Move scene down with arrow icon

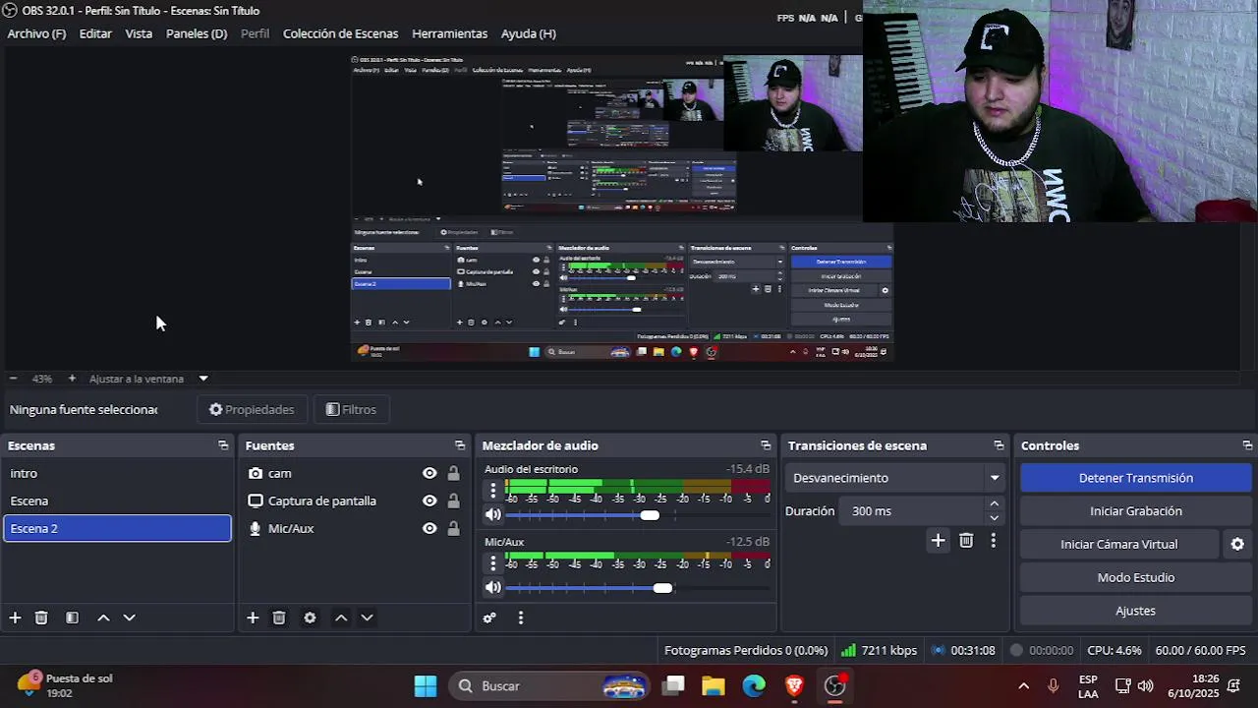coord(129,618)
